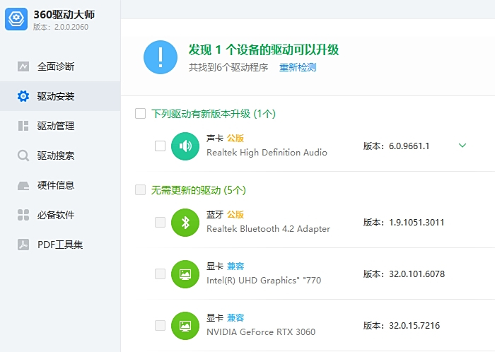
Task: Check the 下列驱动有新版本升级 group checkbox
Action: 140,114
